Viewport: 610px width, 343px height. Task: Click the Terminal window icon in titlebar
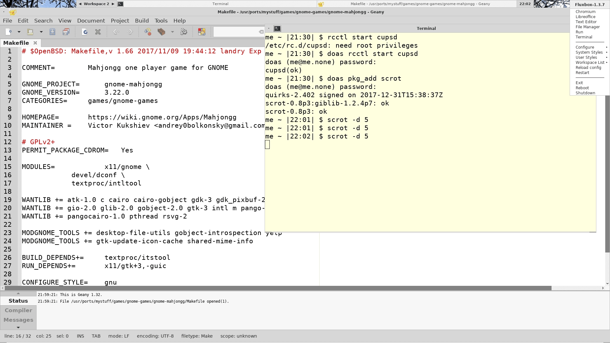coord(277,28)
